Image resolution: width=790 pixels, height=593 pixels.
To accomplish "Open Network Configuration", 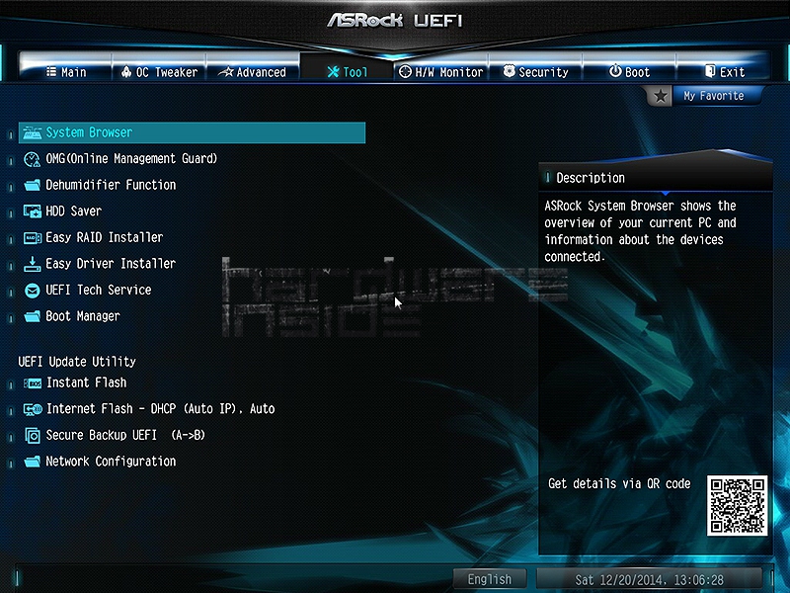I will point(111,462).
